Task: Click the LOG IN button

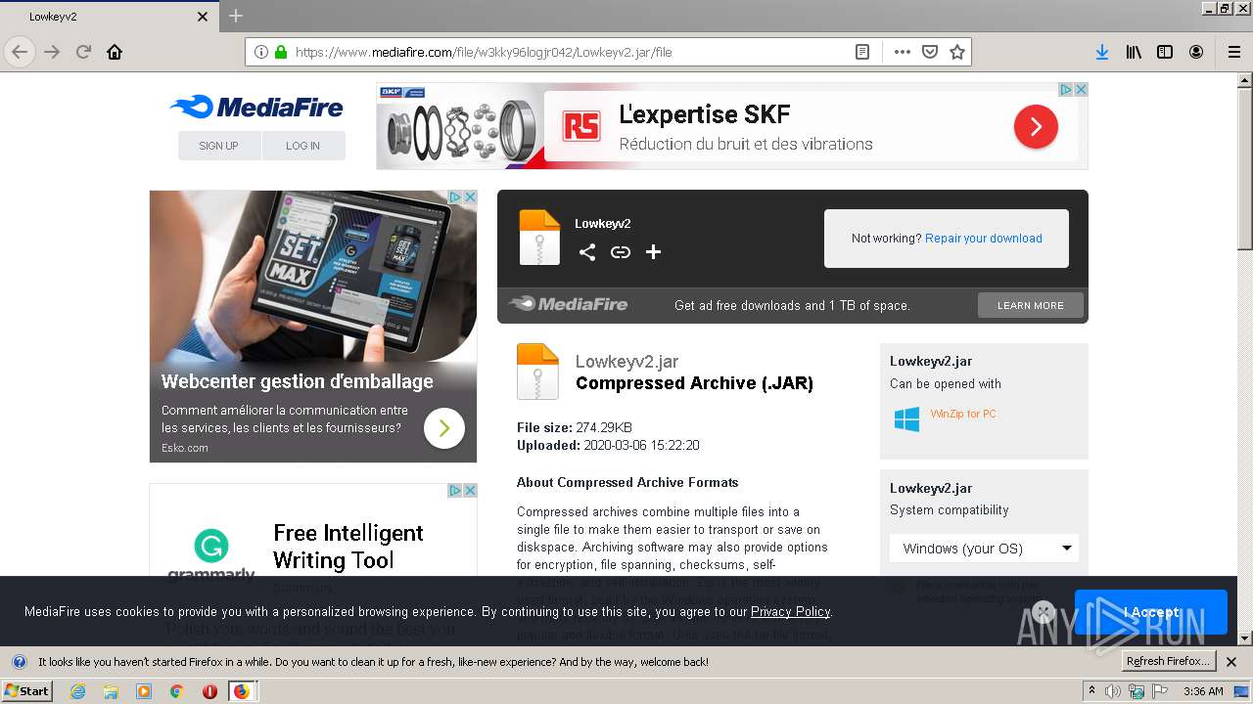Action: (303, 146)
